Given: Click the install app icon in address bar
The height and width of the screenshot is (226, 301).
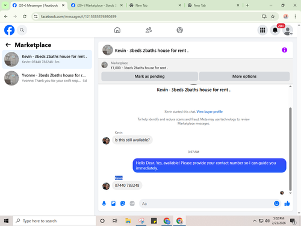Looking at the screenshot, I should (x=264, y=16).
